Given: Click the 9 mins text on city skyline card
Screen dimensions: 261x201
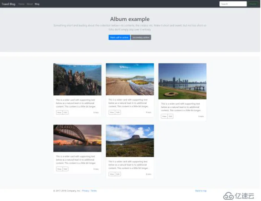Looking at the screenshot, I should (x=201, y=116).
